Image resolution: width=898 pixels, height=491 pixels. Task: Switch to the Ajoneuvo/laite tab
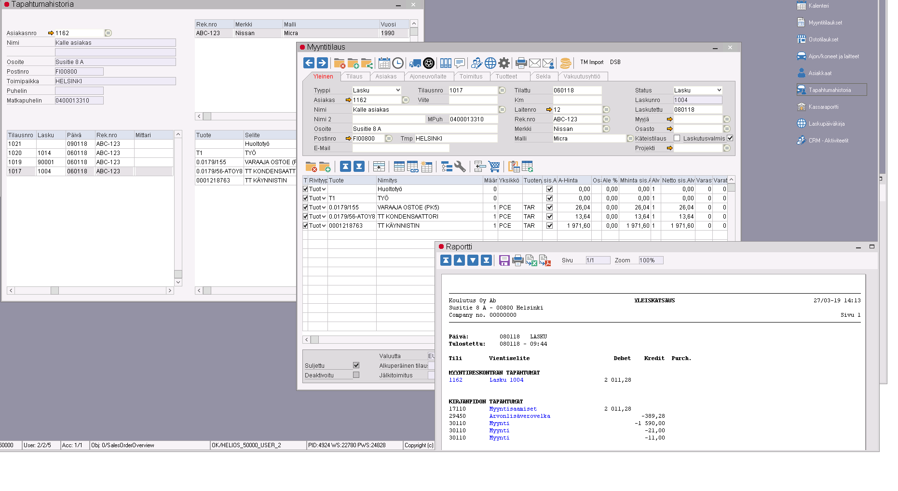point(428,77)
